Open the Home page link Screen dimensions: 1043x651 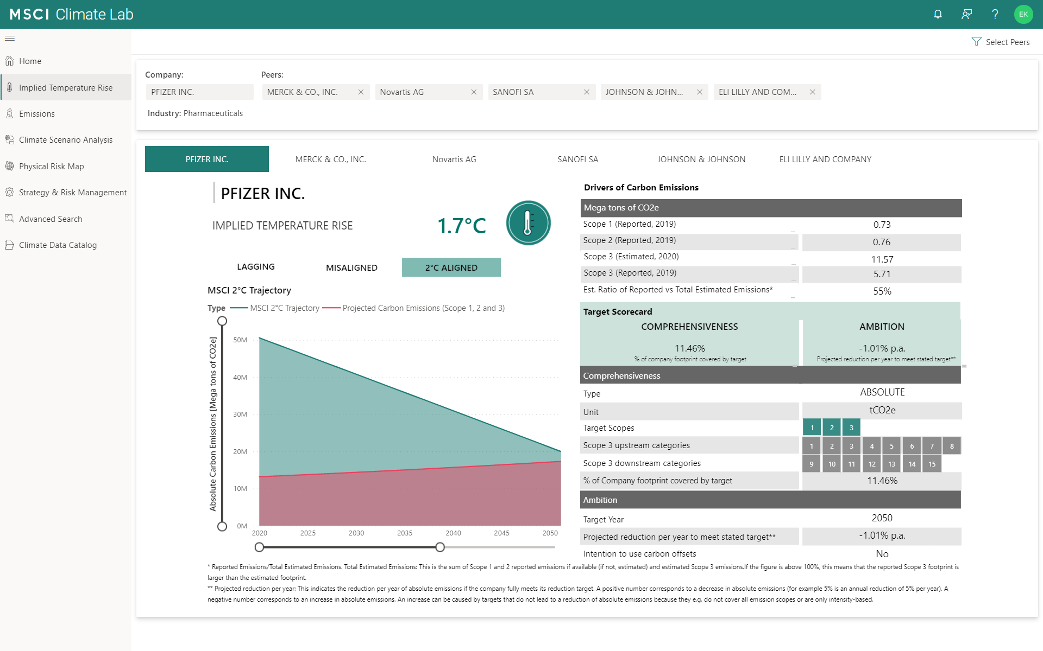coord(30,61)
